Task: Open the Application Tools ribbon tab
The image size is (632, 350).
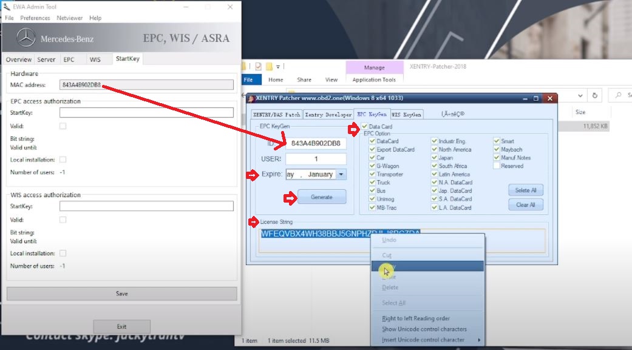Action: click(374, 79)
